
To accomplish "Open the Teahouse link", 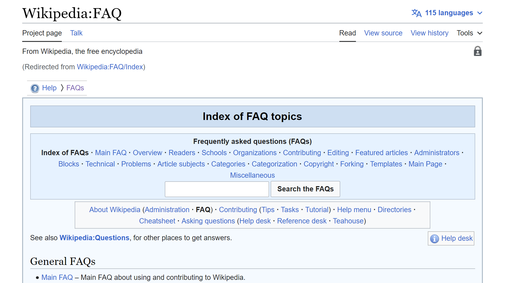I will pos(348,221).
